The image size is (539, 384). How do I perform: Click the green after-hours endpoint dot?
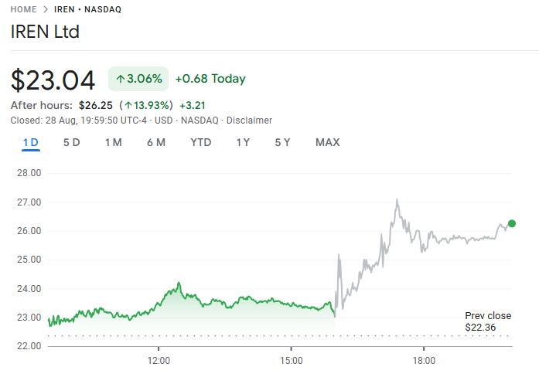[x=511, y=223]
